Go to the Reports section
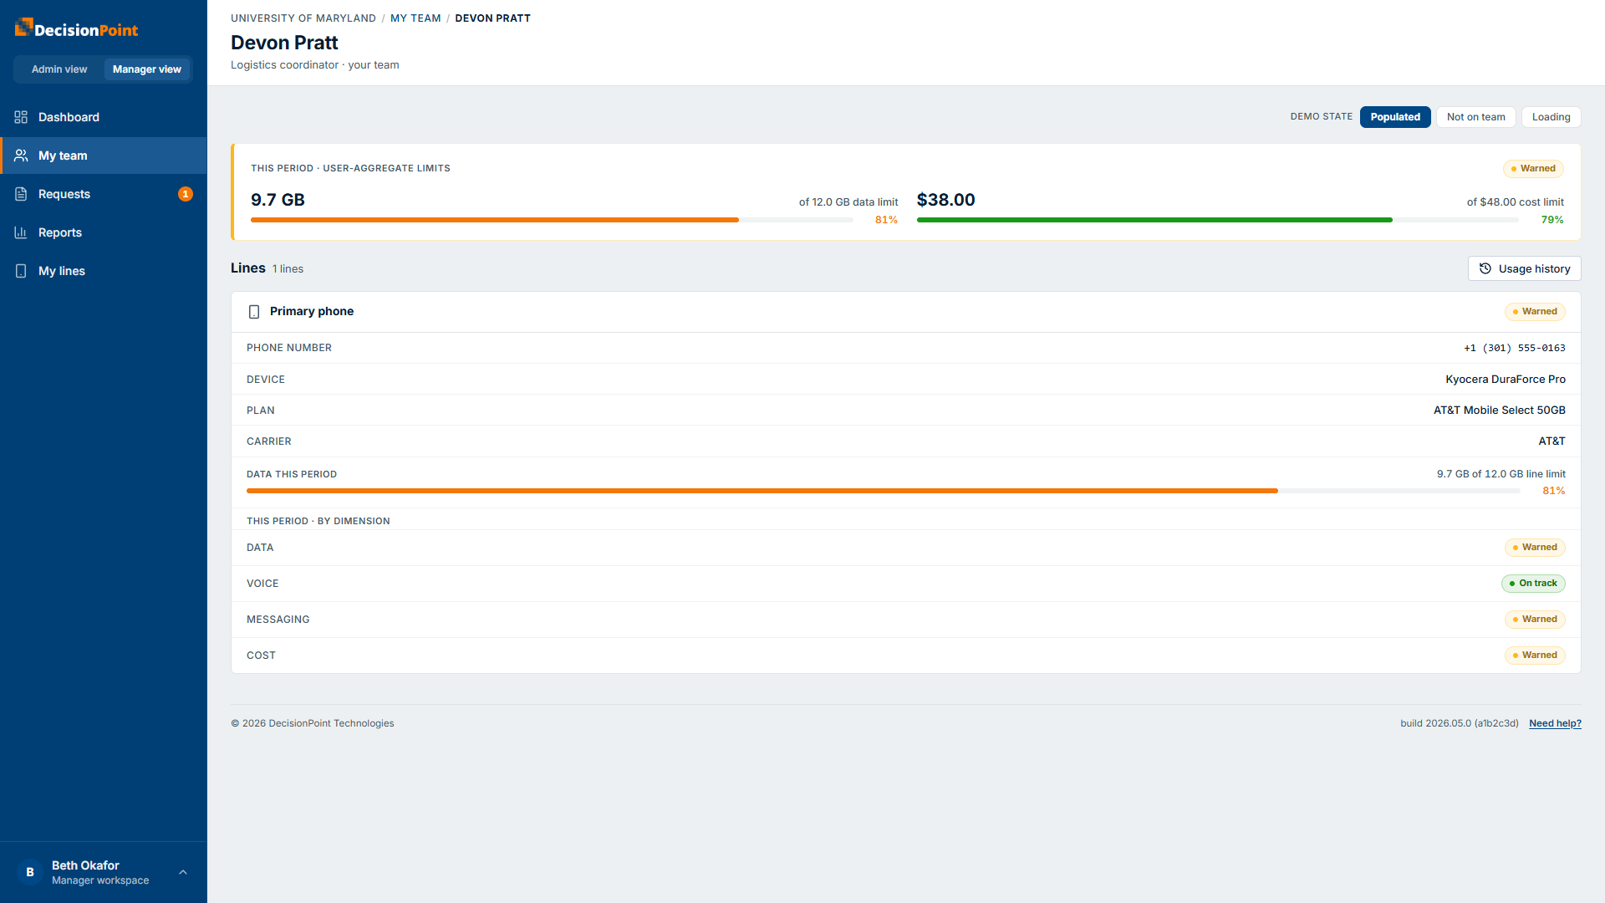 click(x=104, y=232)
